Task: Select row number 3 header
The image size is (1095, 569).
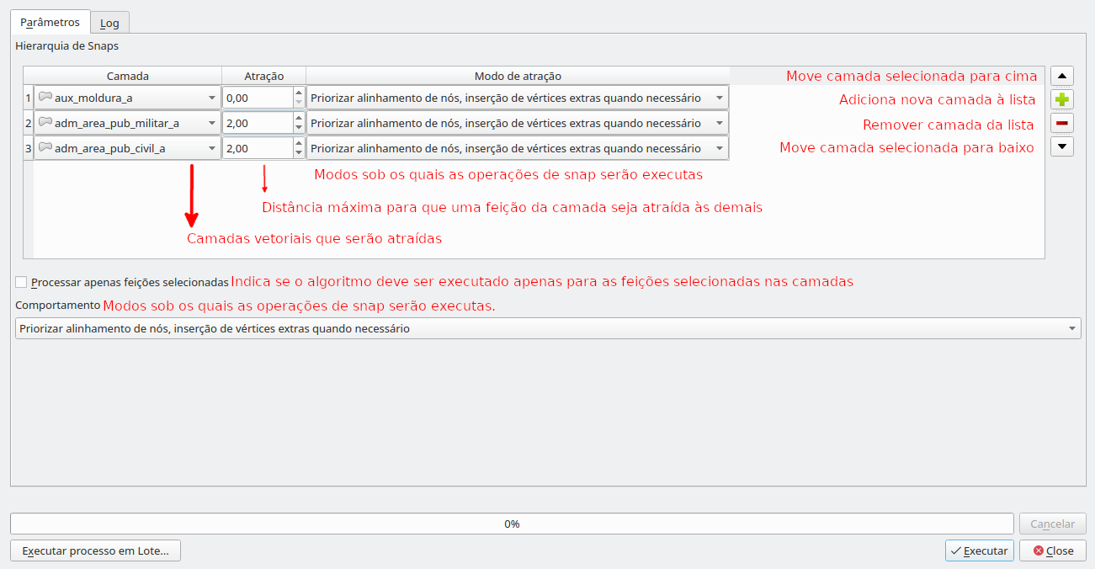Action: pyautogui.click(x=29, y=148)
